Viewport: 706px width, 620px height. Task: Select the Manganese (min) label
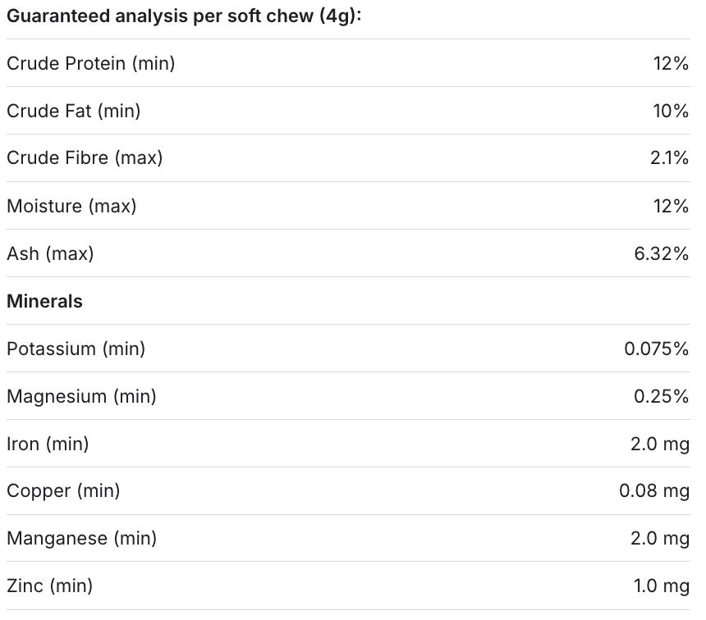click(81, 538)
